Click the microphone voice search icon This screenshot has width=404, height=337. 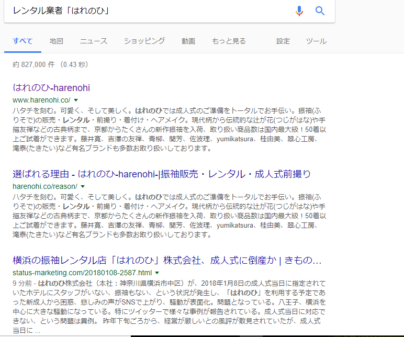click(x=299, y=11)
